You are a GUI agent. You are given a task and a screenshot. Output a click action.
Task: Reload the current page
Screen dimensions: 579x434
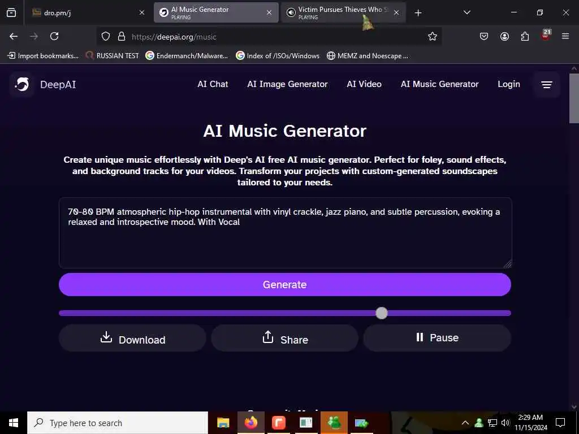click(x=54, y=36)
